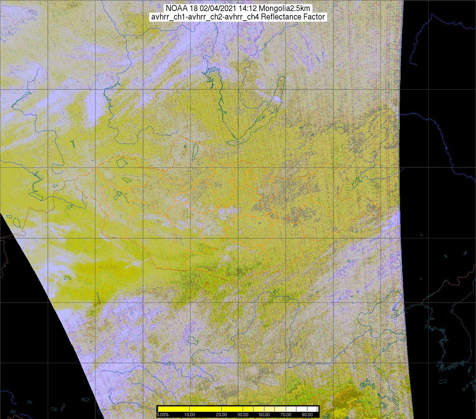Click the white colorbar segment above 90.00
This screenshot has height=419, width=476.
(x=312, y=409)
